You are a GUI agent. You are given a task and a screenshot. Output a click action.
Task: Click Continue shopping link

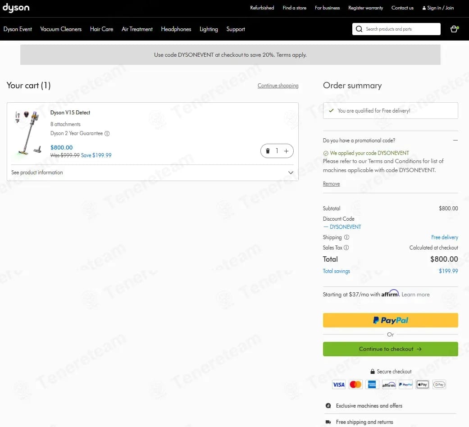pyautogui.click(x=278, y=86)
